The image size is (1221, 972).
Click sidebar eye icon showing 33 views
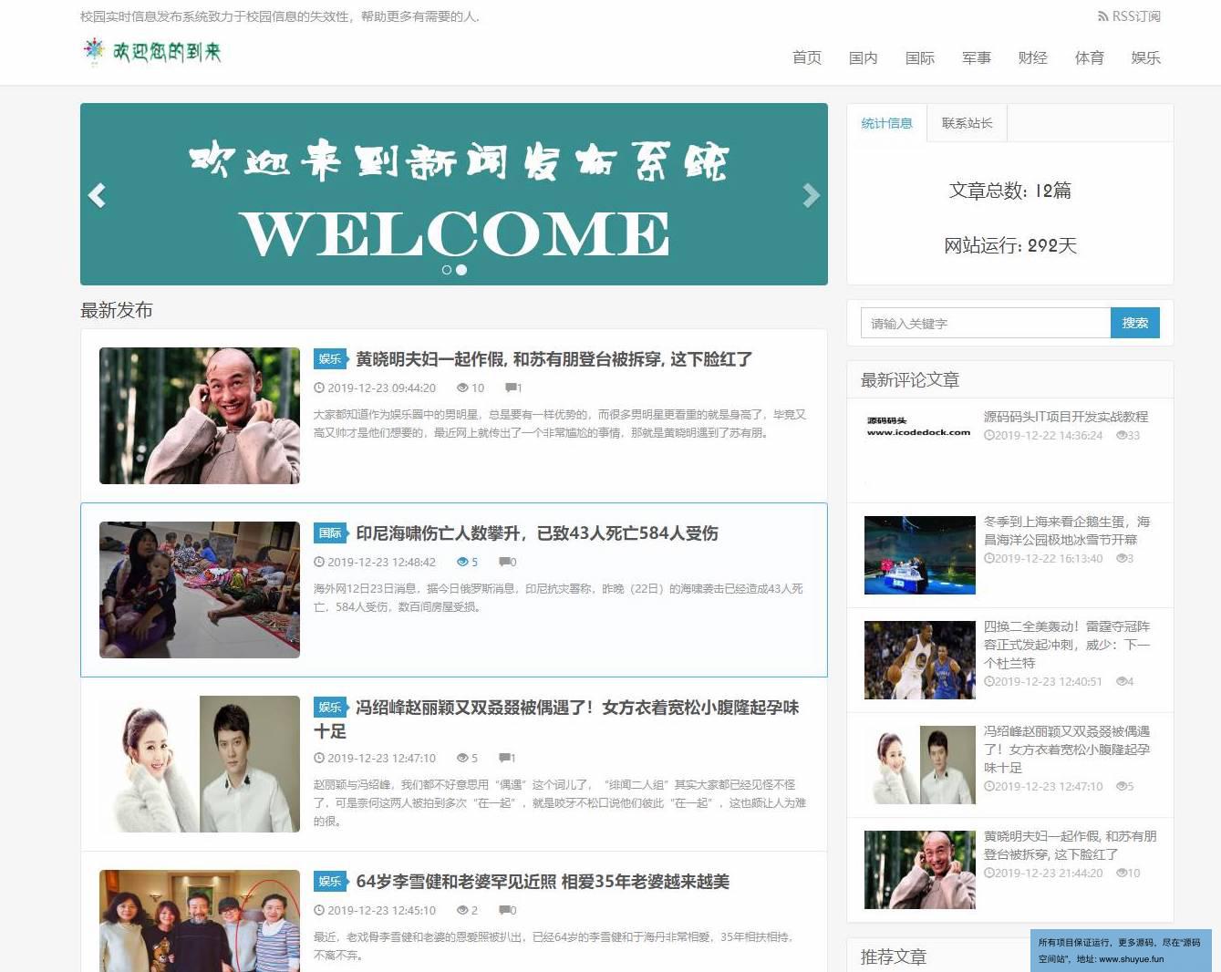pyautogui.click(x=1122, y=435)
